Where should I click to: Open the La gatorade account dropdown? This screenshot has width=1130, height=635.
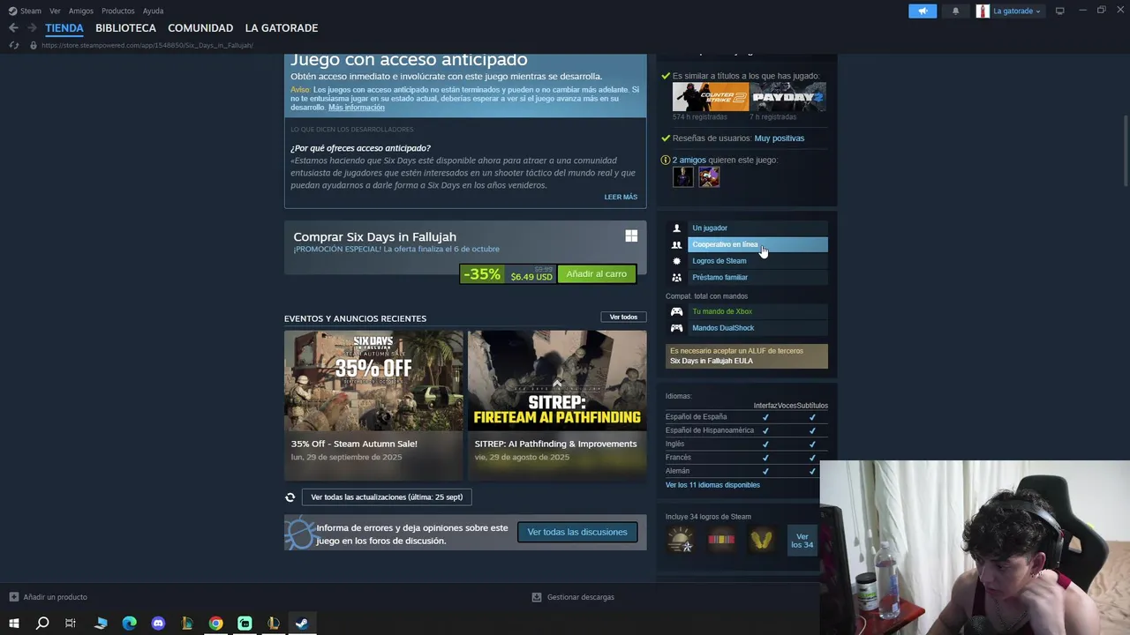(1017, 11)
